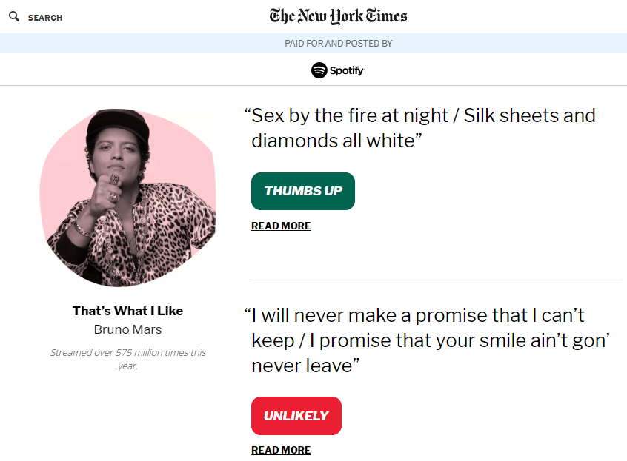Click the artist name below the song title
The image size is (627, 461).
[127, 329]
